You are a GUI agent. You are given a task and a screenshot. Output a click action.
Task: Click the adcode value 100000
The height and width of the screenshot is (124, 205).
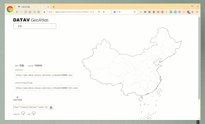point(38,66)
